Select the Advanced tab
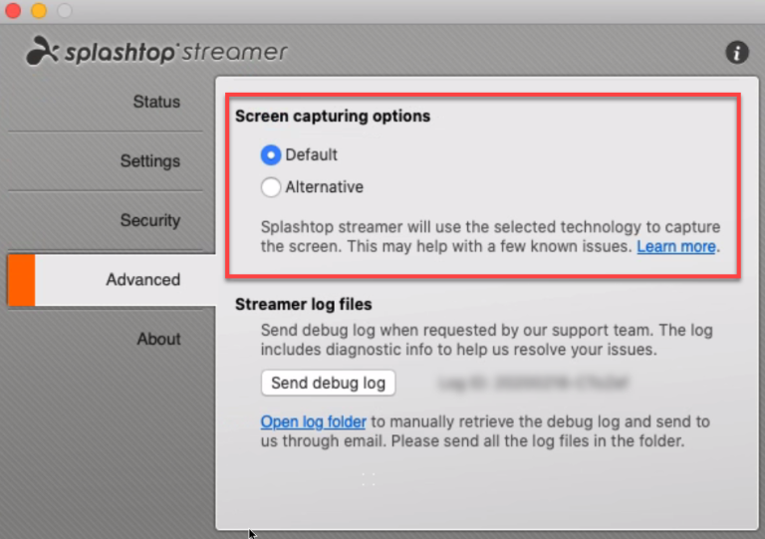Screen dimensions: 765x539 click(142, 280)
